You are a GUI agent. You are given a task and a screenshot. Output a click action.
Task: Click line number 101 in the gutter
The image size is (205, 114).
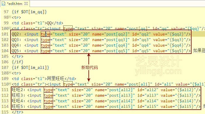pos(5,34)
